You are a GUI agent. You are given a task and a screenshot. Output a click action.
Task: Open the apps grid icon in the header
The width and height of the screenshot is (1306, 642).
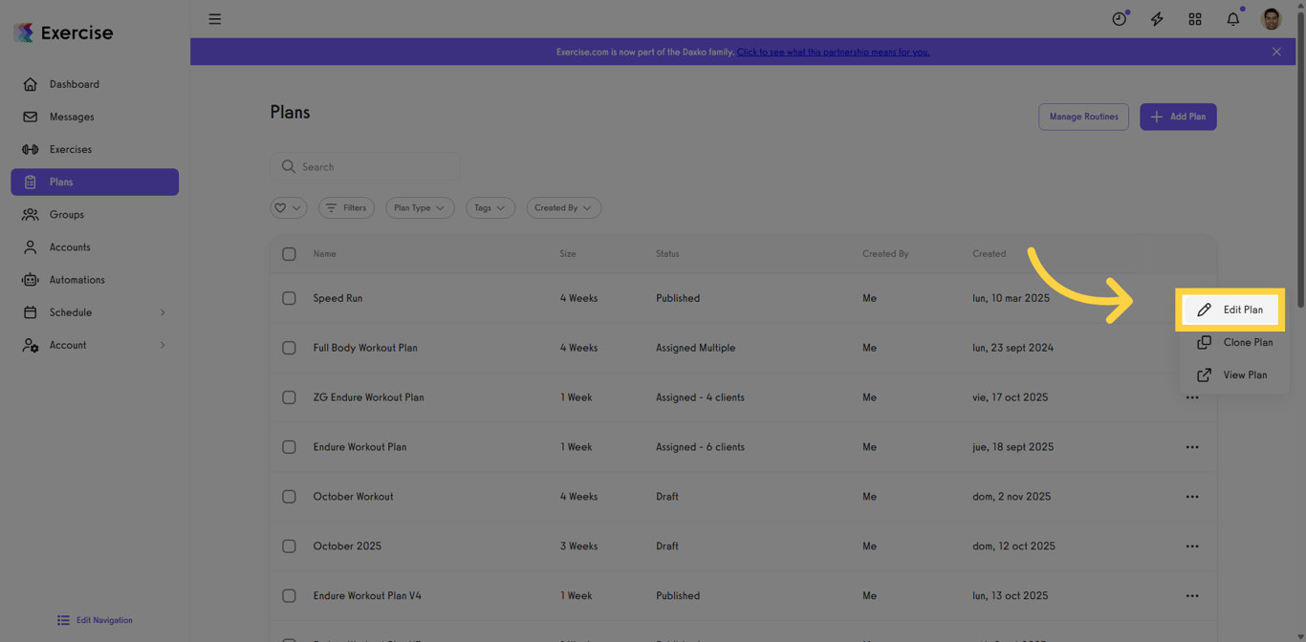point(1194,18)
